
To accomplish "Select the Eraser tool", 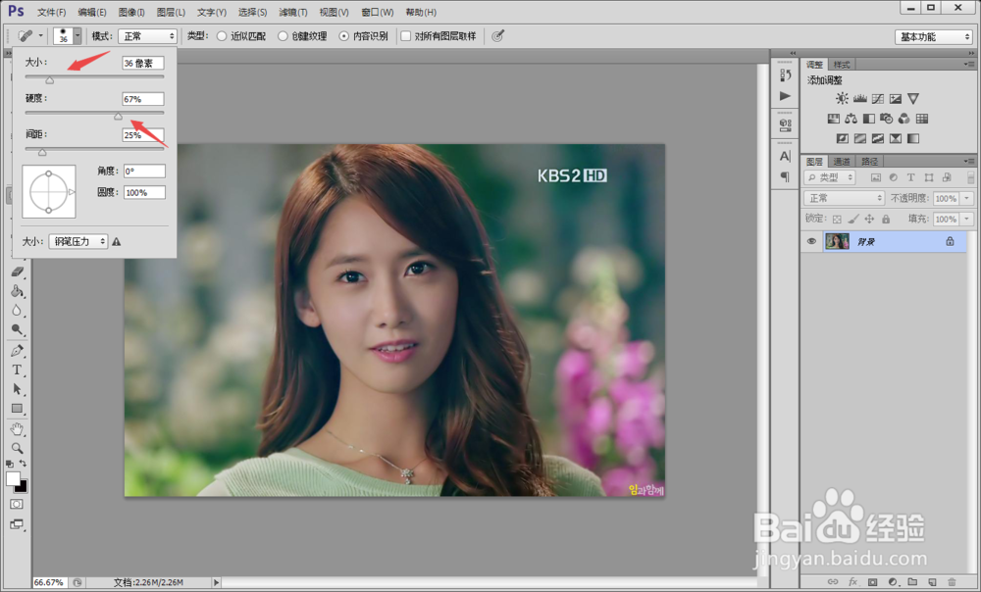I will pos(17,271).
